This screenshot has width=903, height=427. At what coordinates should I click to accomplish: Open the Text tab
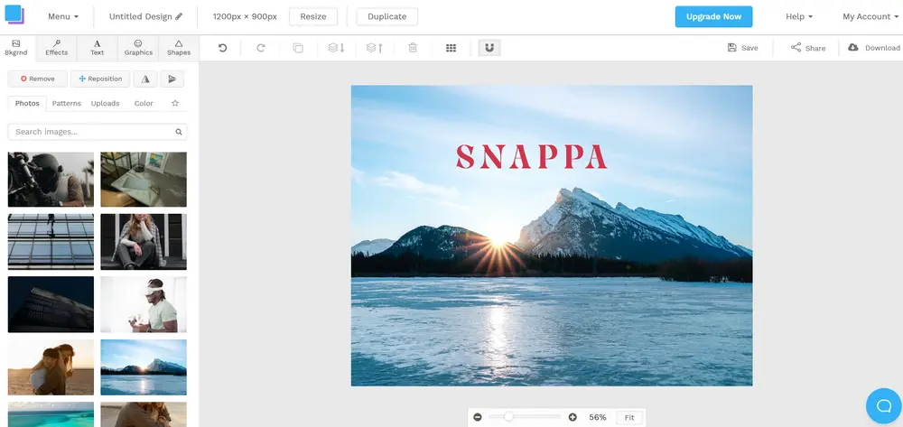click(98, 48)
